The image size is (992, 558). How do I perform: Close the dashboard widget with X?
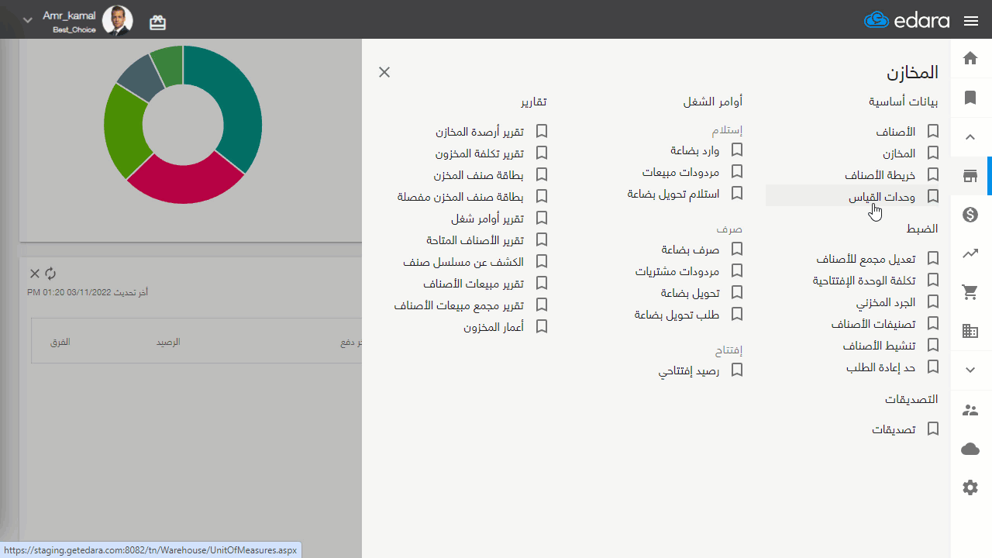(34, 274)
